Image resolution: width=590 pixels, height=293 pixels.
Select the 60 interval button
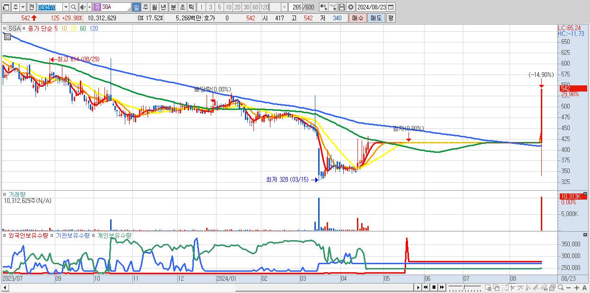[255, 7]
